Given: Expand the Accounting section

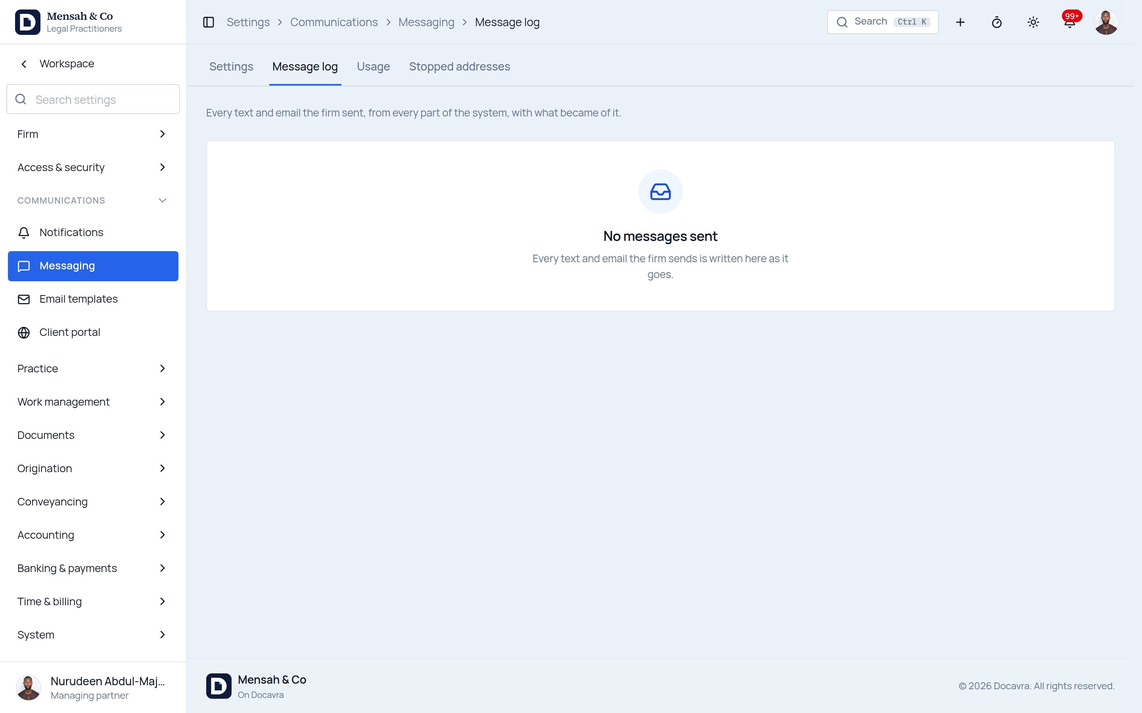Looking at the screenshot, I should point(93,535).
